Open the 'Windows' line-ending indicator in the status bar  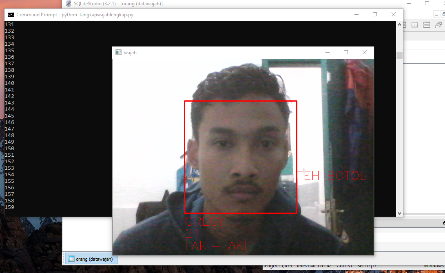[434, 265]
